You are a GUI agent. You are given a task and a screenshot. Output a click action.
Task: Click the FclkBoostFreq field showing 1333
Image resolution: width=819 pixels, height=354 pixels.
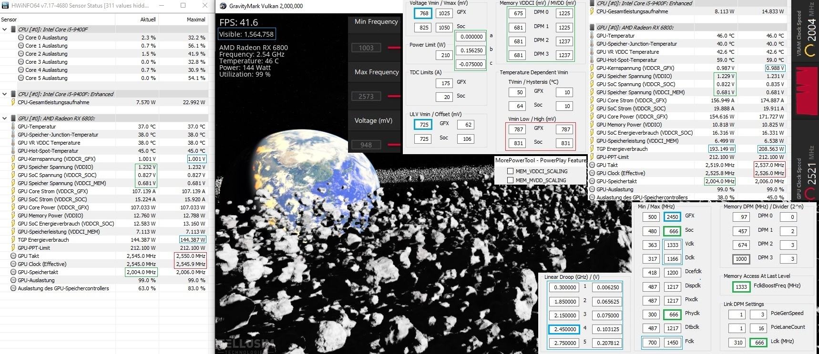point(741,287)
